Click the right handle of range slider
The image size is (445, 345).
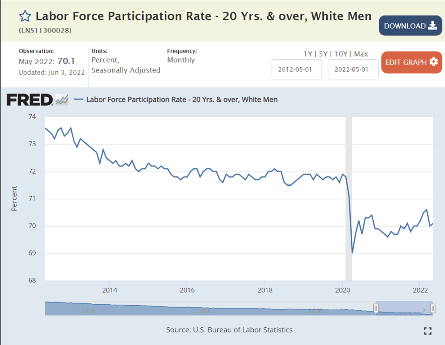point(433,308)
